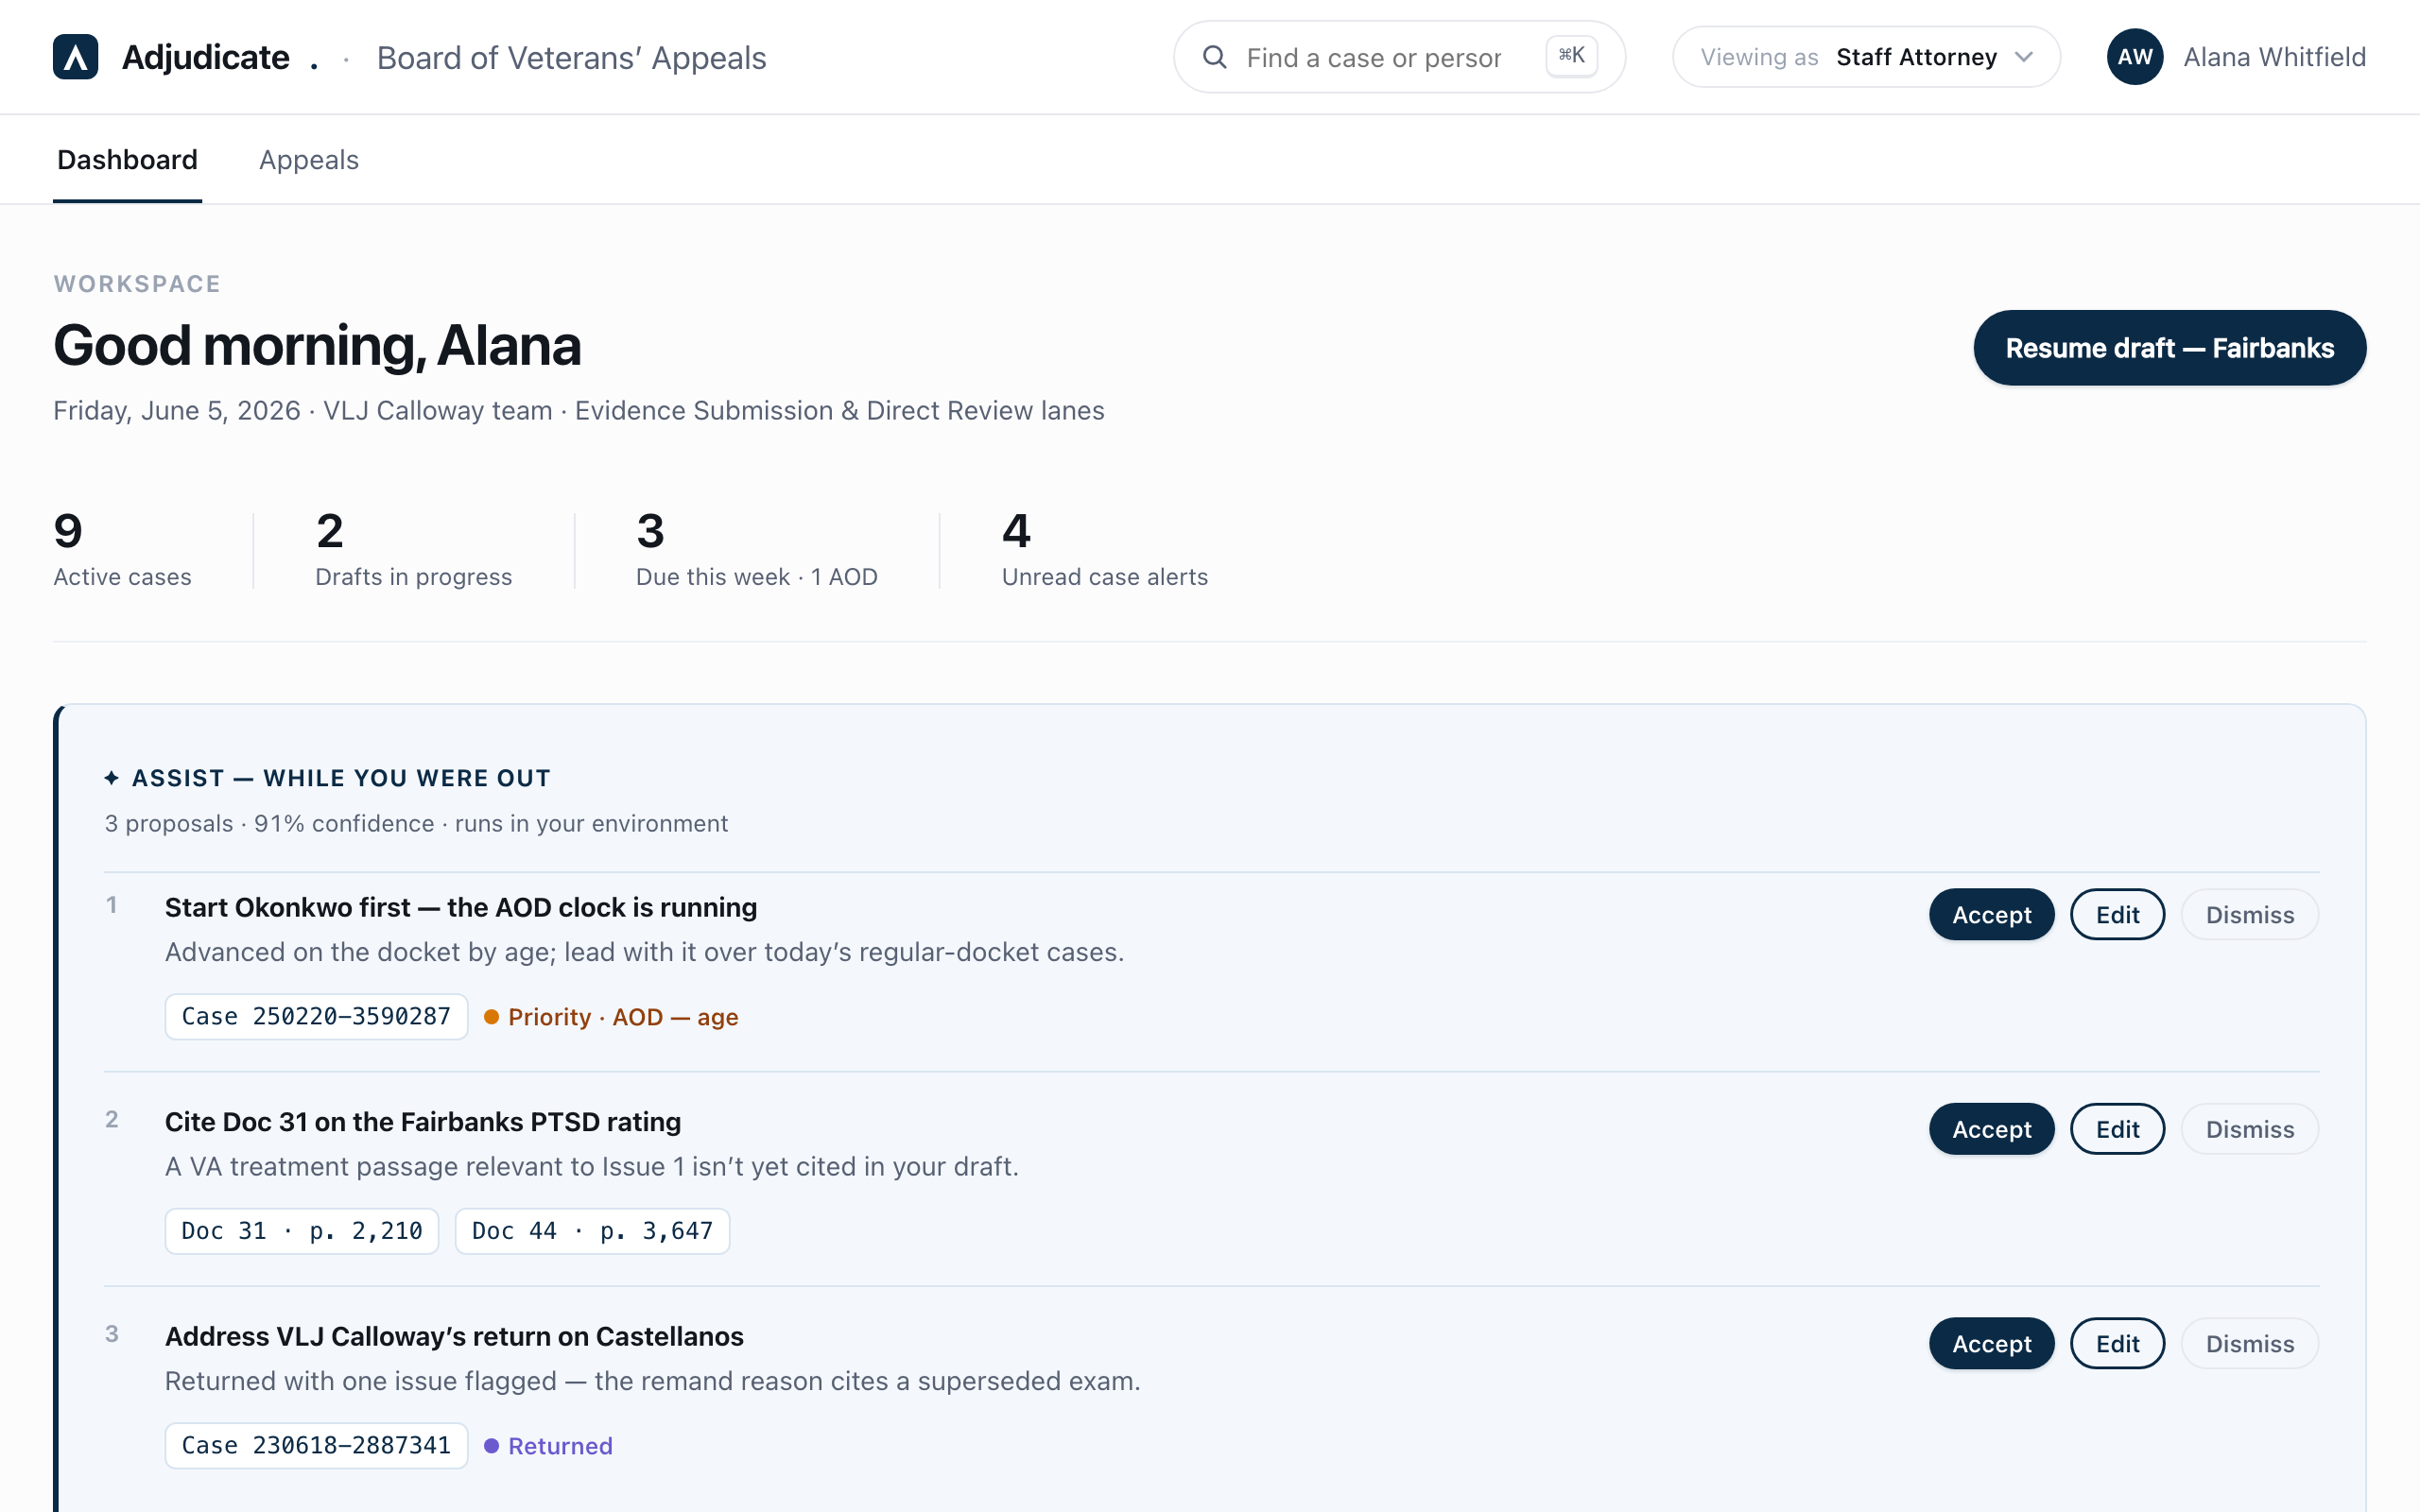2420x1512 pixels.
Task: Focus the Find a case or person field
Action: pyautogui.click(x=1399, y=57)
